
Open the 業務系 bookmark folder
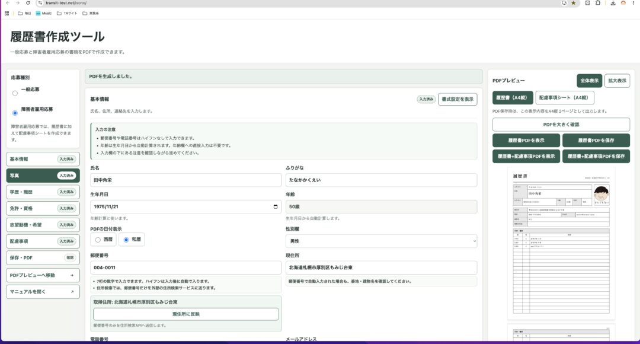click(x=91, y=13)
